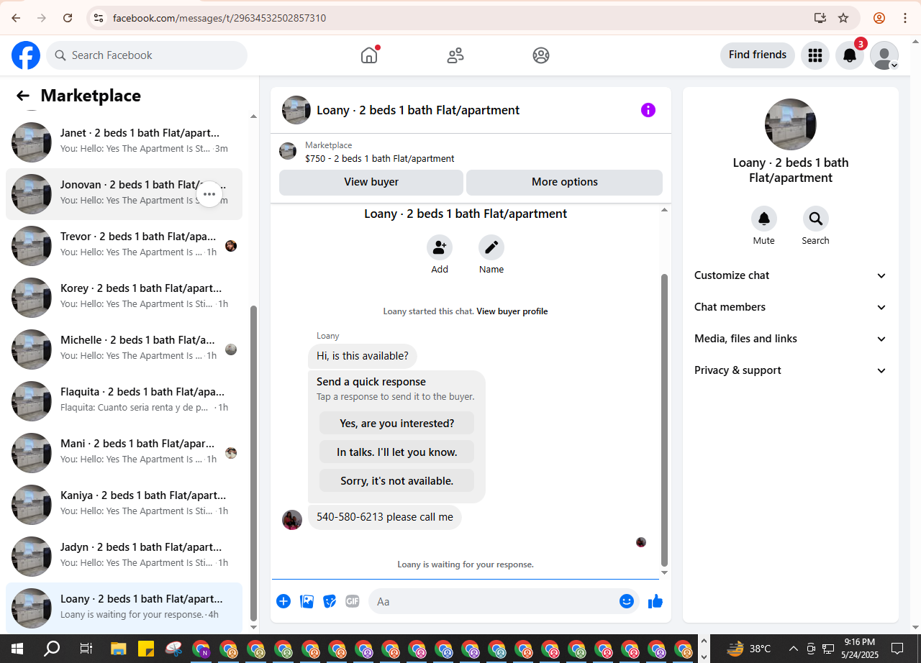Add people to the chat
Image resolution: width=921 pixels, height=663 pixels.
[440, 248]
